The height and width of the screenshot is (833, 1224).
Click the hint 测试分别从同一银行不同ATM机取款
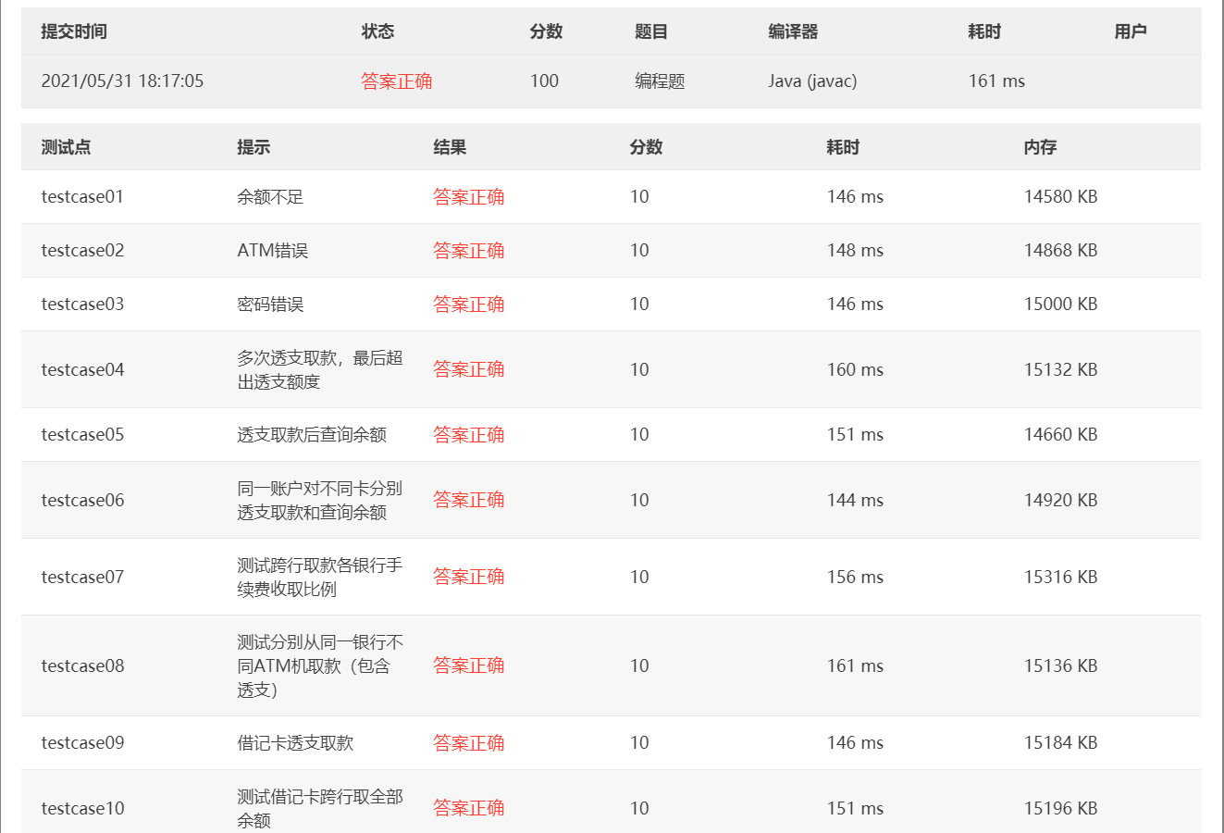[320, 666]
